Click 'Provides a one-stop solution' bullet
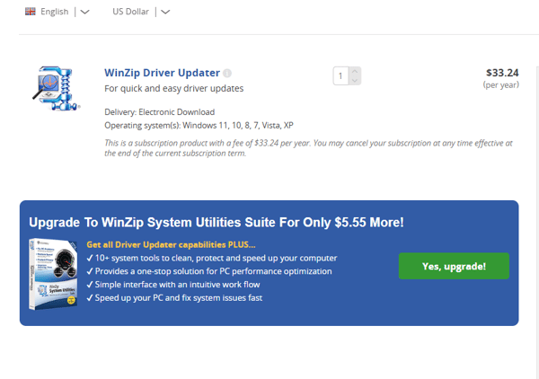The image size is (539, 379). point(209,271)
